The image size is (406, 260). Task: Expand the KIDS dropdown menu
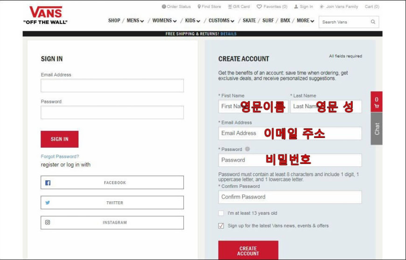coord(193,21)
